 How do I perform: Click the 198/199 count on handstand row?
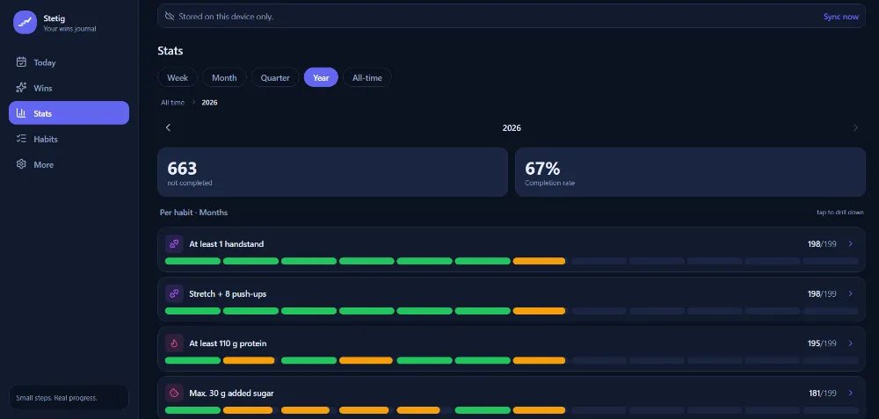[x=823, y=244]
